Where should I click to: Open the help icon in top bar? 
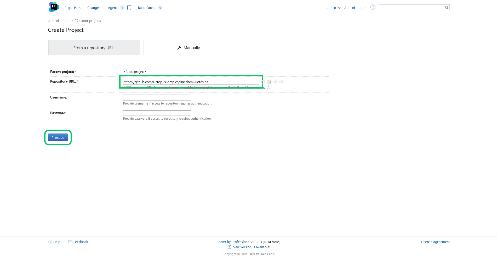373,7
